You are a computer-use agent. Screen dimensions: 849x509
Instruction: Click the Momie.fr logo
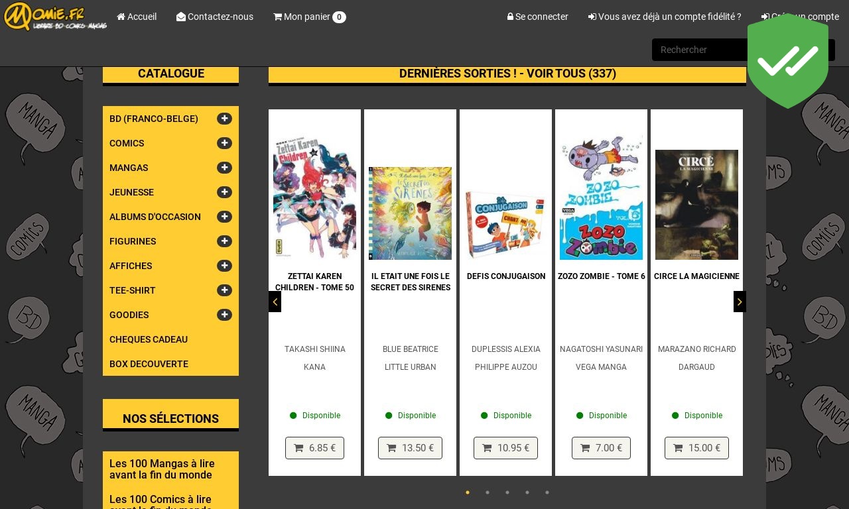point(56,17)
